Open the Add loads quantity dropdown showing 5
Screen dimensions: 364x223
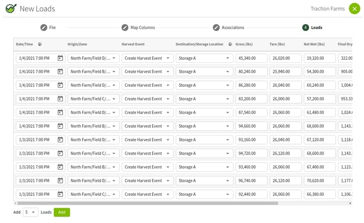point(30,212)
